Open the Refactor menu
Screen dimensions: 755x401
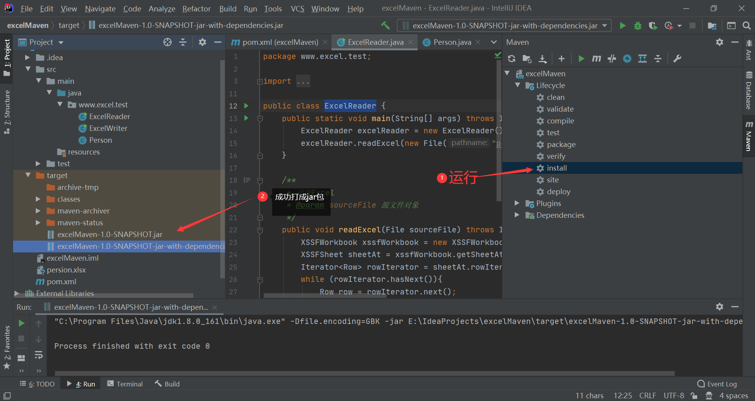click(x=197, y=9)
